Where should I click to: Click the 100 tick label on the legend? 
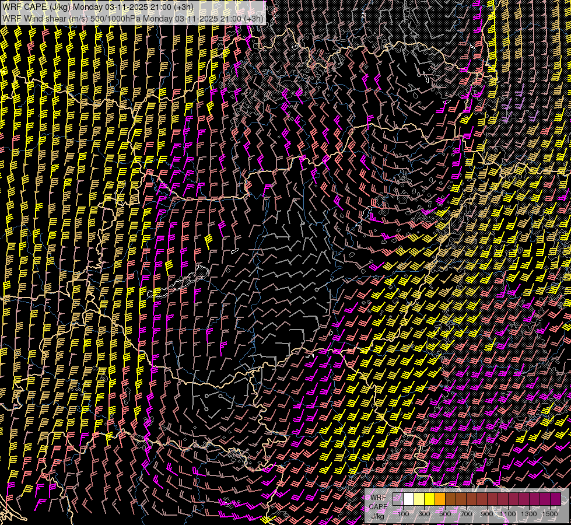[x=403, y=514]
